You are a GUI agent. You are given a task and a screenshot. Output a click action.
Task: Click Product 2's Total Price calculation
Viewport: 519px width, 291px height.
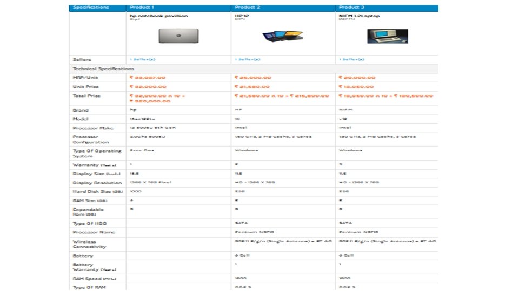[x=282, y=96]
